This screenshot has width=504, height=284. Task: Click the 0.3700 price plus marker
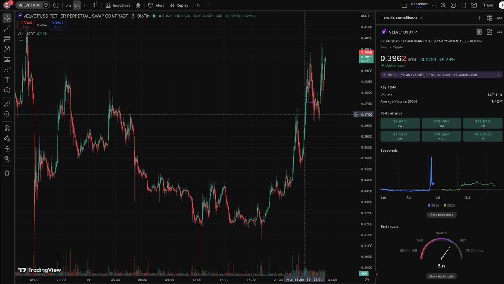(356, 114)
